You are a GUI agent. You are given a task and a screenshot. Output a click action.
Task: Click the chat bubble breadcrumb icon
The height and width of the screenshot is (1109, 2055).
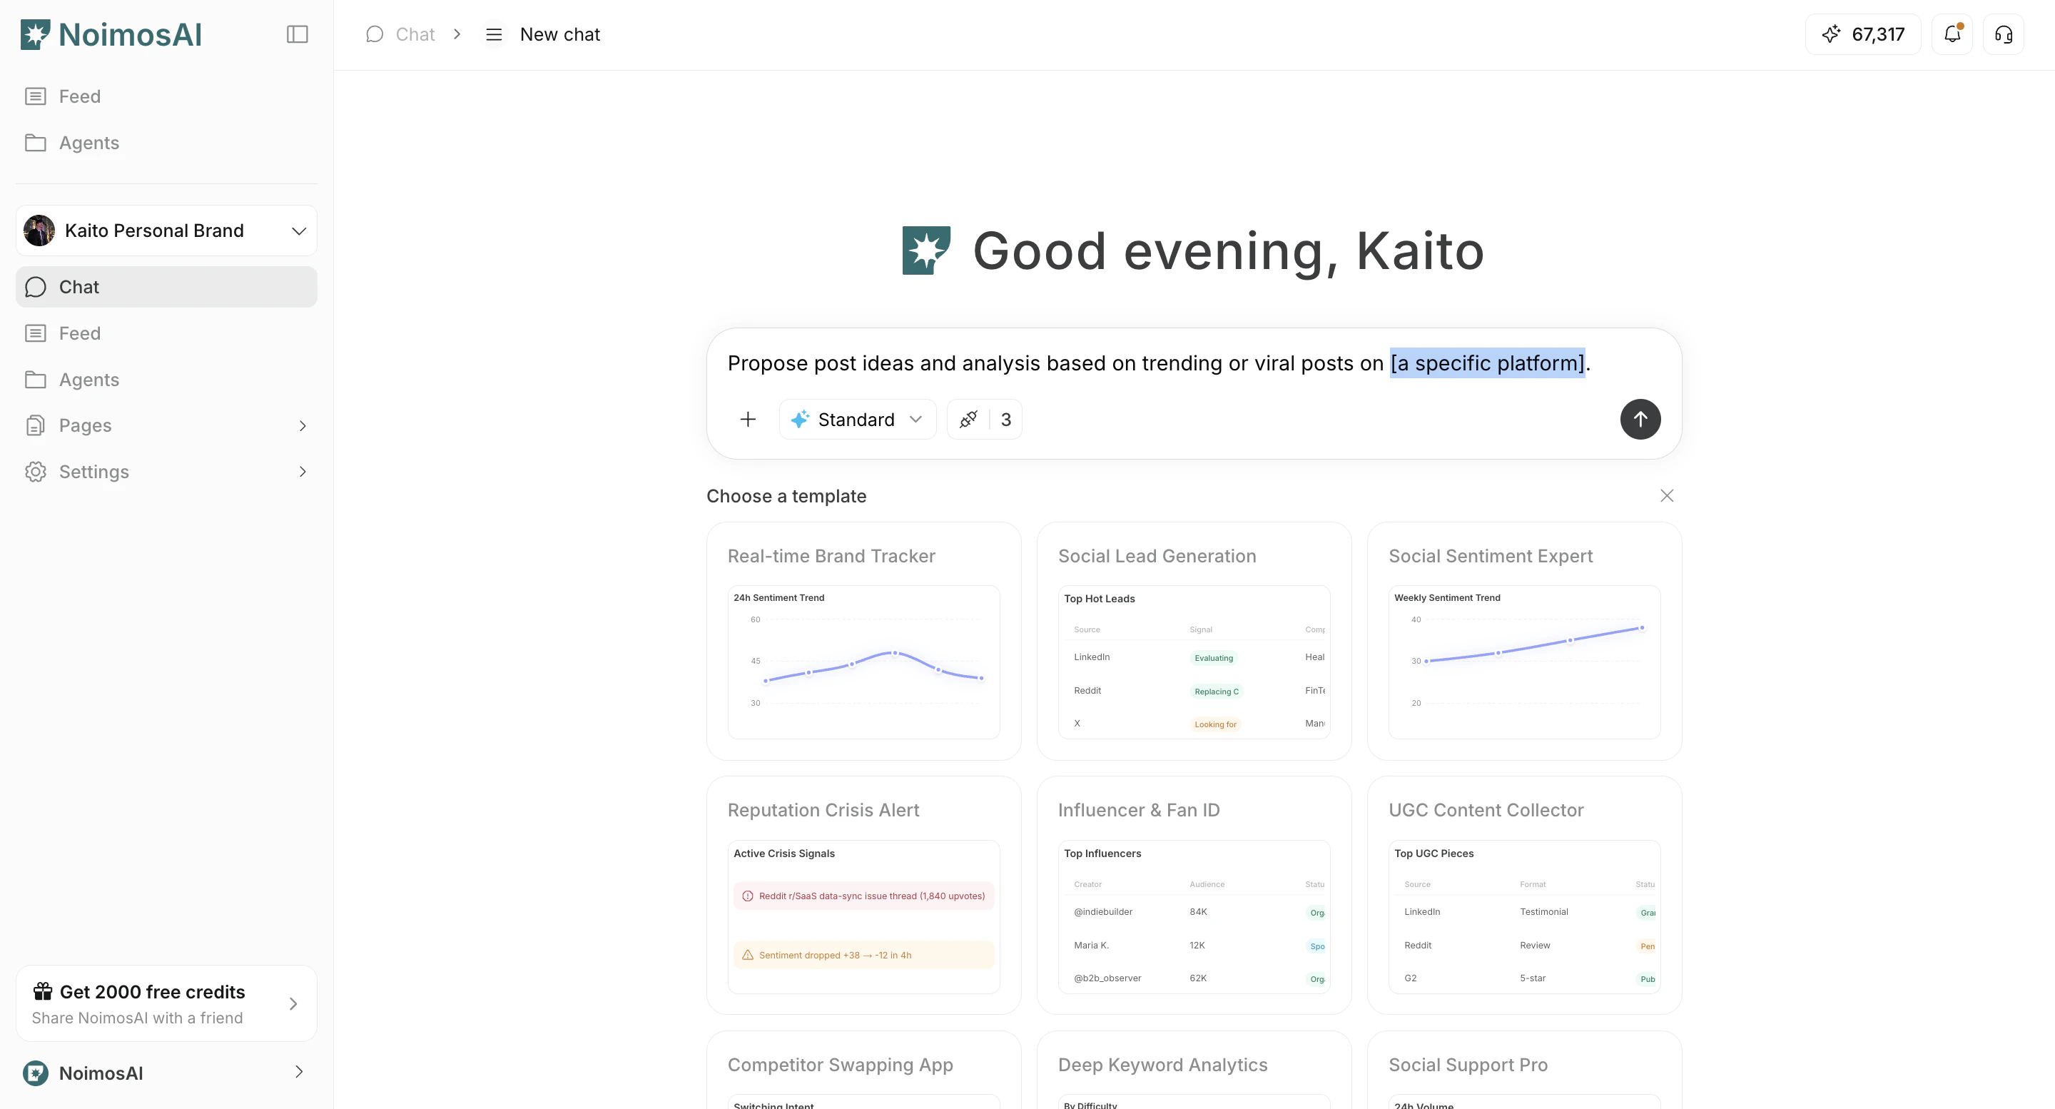pyautogui.click(x=374, y=34)
